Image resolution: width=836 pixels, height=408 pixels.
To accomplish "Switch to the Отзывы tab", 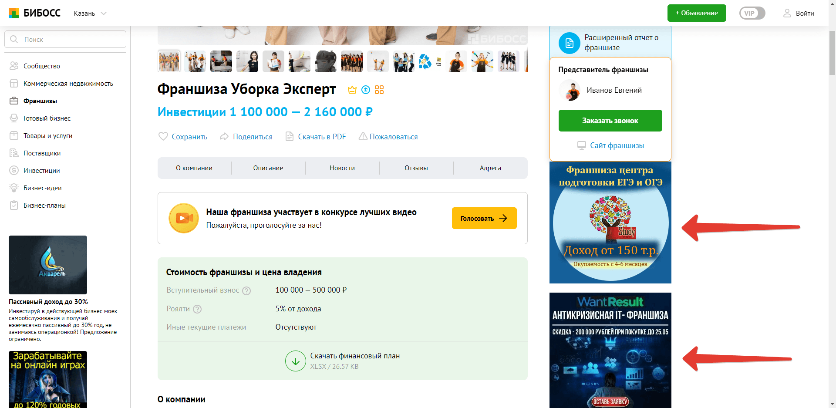I will pyautogui.click(x=416, y=168).
